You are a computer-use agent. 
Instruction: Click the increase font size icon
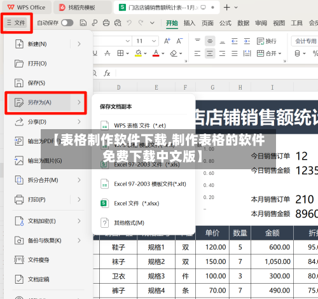pyautogui.click(x=167, y=41)
